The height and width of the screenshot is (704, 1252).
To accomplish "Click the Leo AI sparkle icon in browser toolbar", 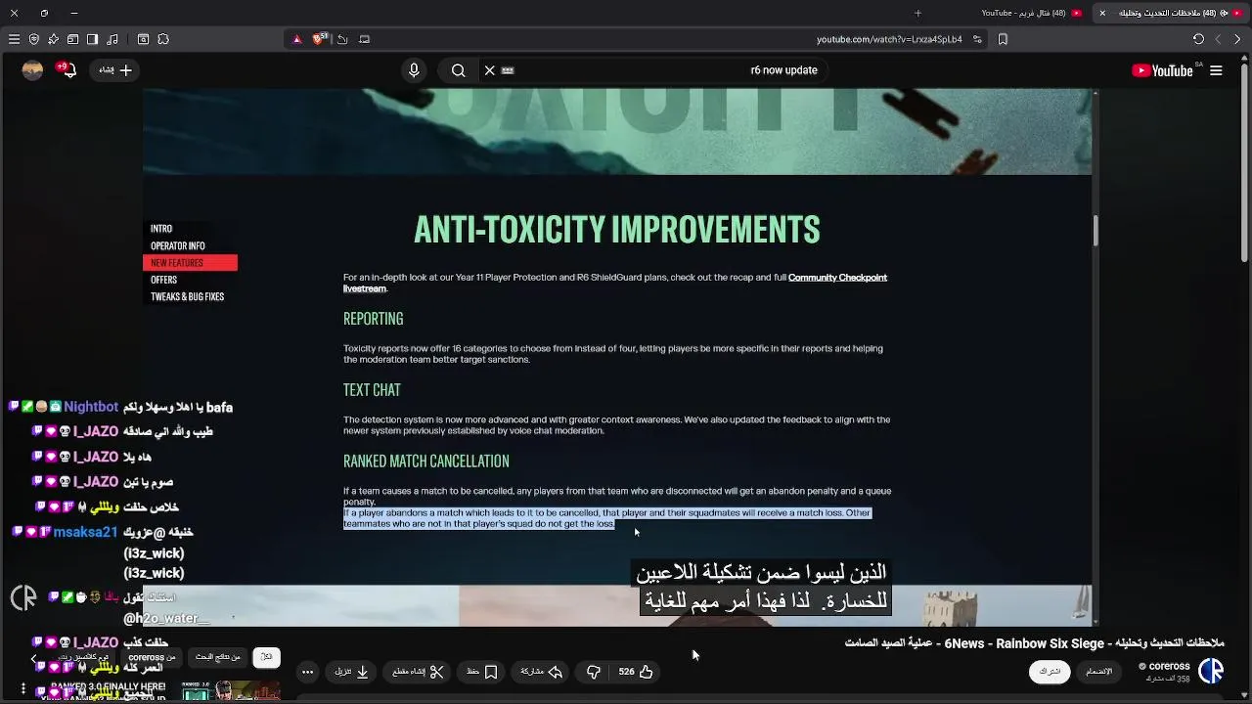I will [x=54, y=39].
